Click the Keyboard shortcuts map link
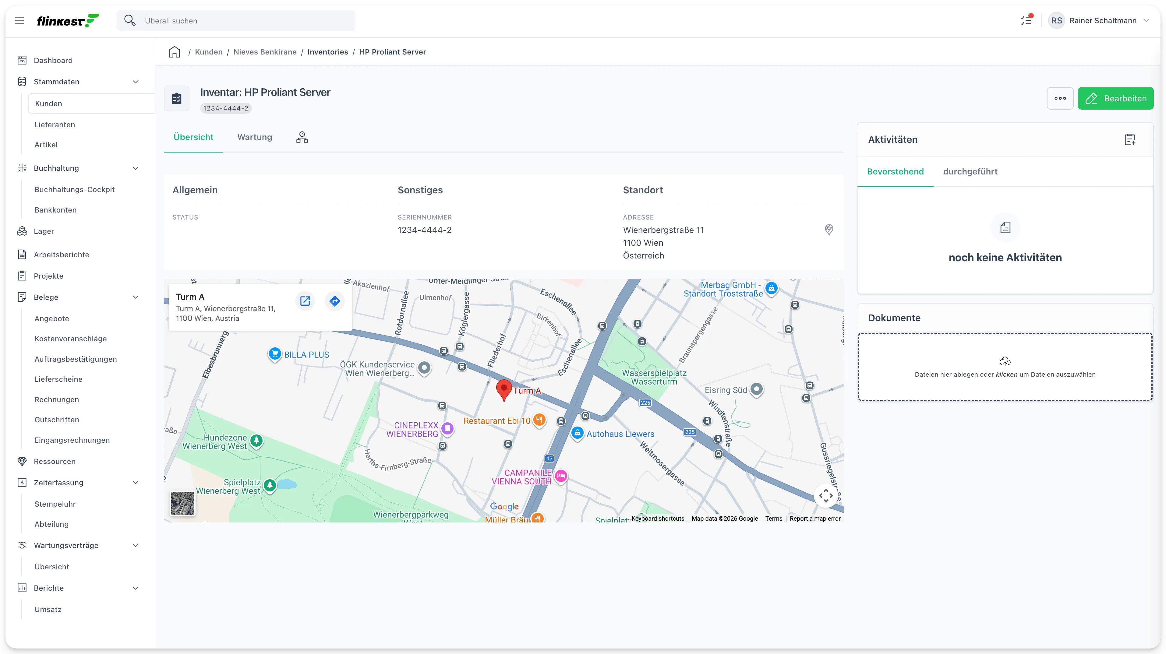Screen dimensions: 1166x654 (658, 519)
